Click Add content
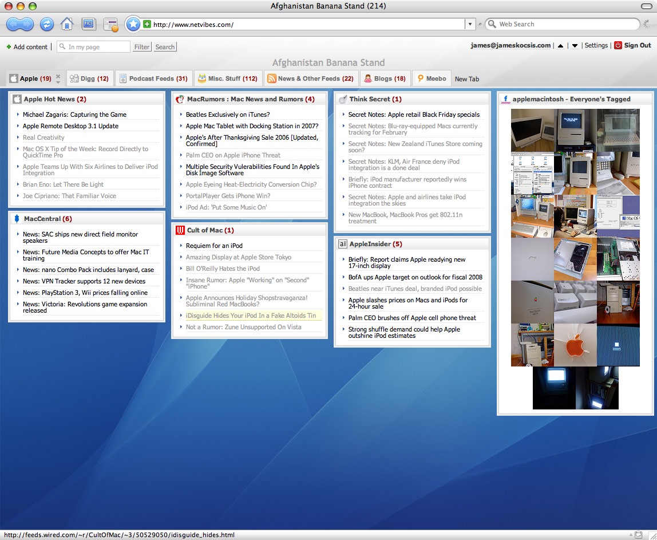Screen dimensions: 657x540 27,47
